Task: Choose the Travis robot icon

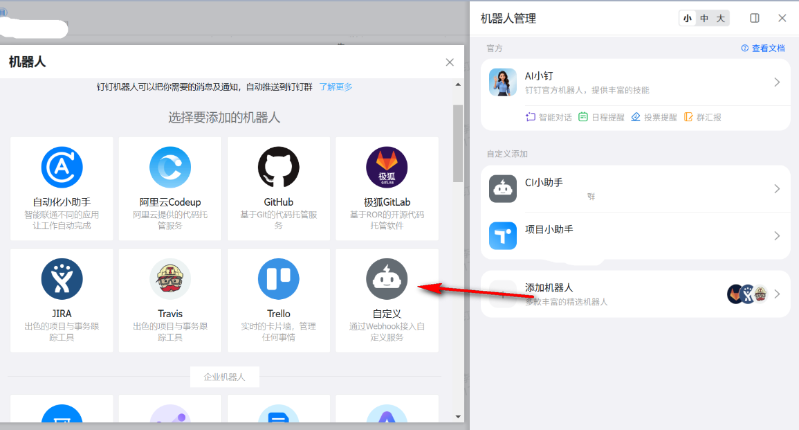Action: (x=170, y=279)
